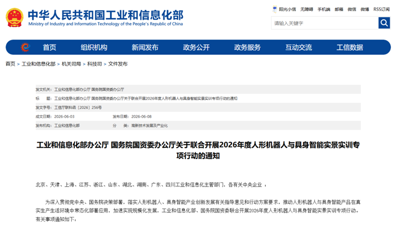Open the 阳光小信 robot assistant icon
Screen dimensions: 399x227
pos(275,9)
